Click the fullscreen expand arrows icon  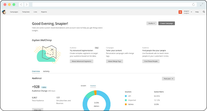pos(202,5)
